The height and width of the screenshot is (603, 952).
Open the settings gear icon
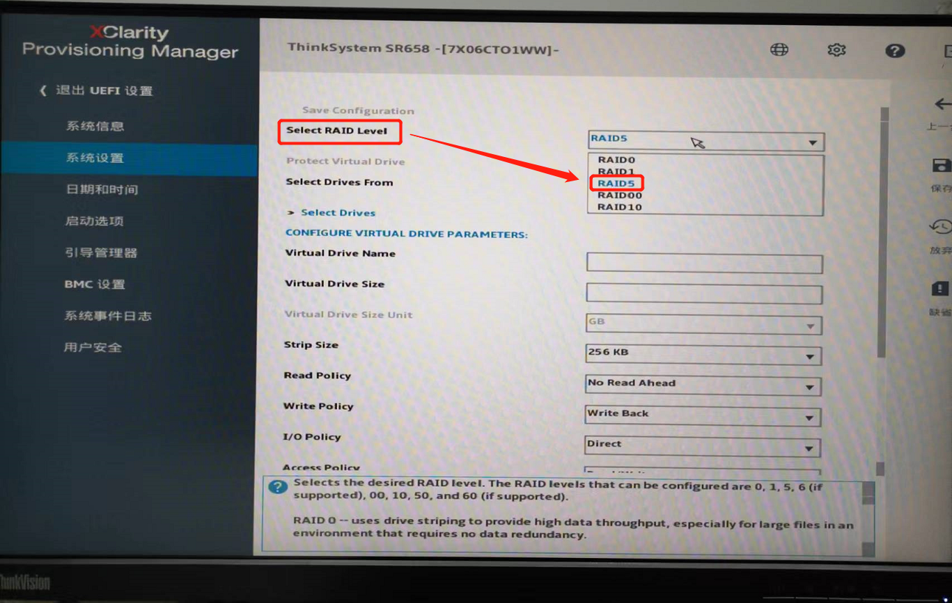pos(836,49)
